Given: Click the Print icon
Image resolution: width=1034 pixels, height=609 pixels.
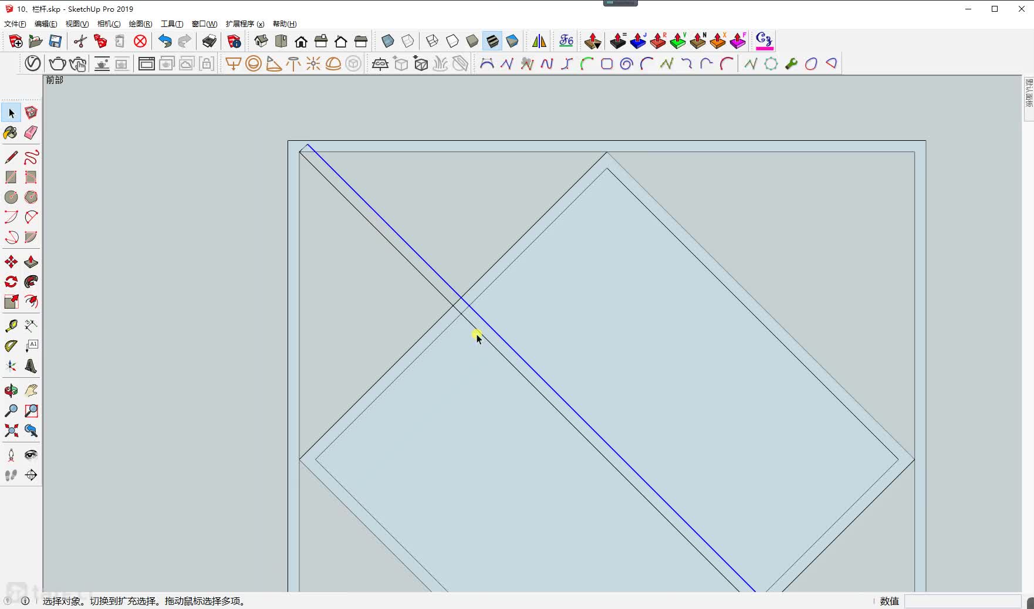Looking at the screenshot, I should click(x=209, y=41).
